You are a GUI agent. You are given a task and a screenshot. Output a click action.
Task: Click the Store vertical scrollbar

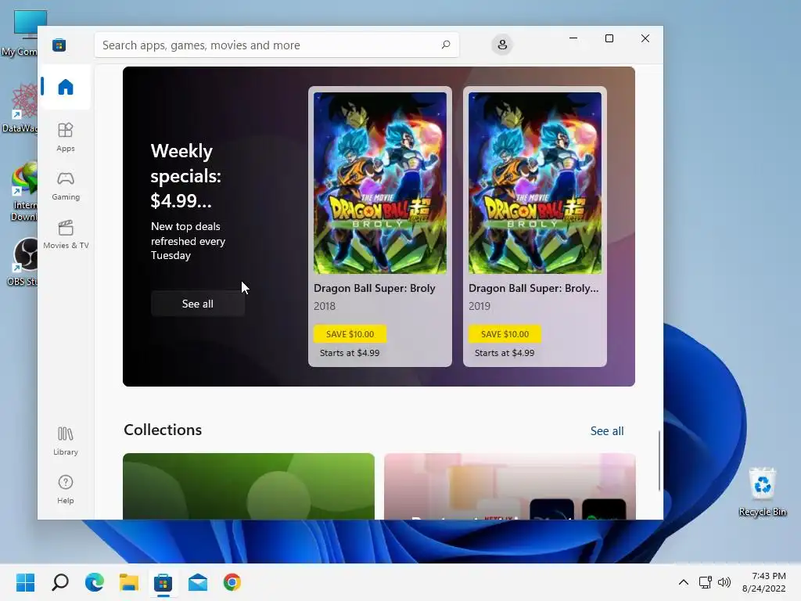coord(659,460)
